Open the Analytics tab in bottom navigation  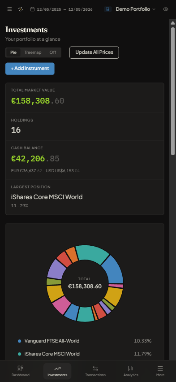[131, 371]
